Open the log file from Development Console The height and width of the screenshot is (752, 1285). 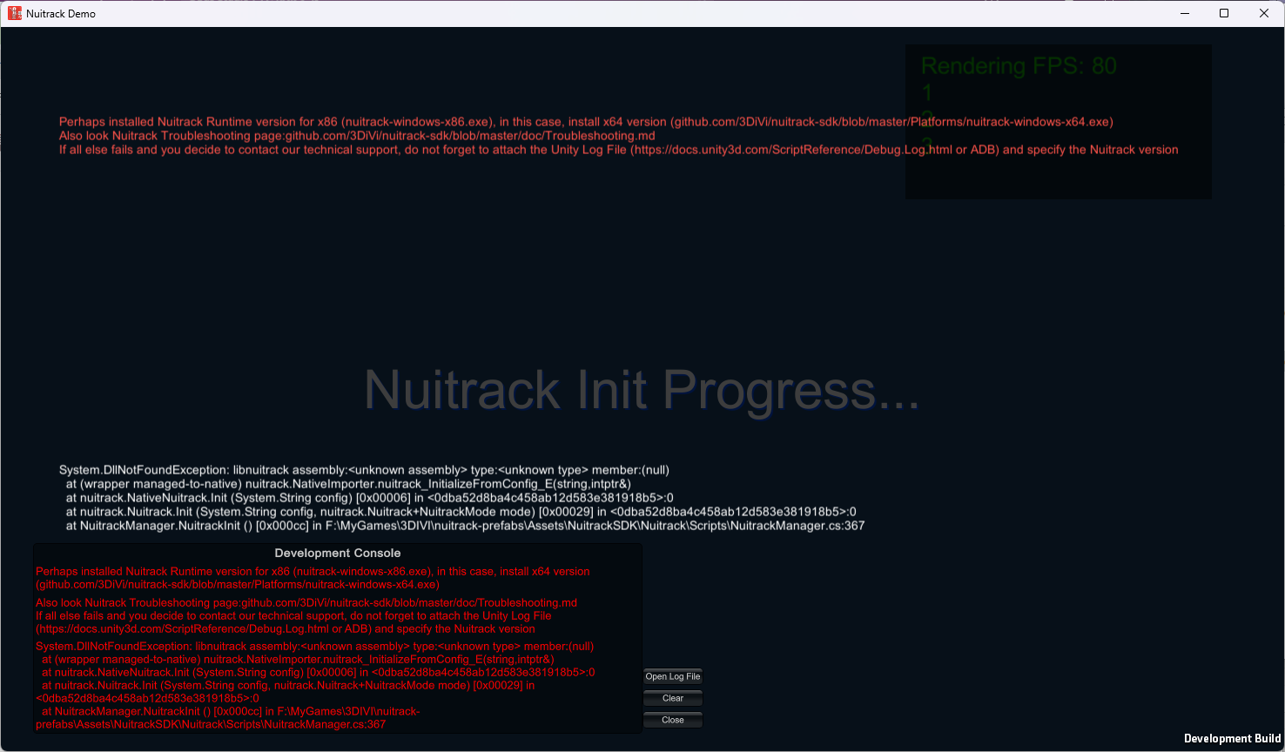tap(672, 676)
